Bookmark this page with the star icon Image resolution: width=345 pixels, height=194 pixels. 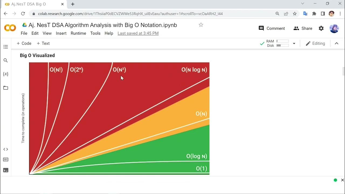coord(295,14)
